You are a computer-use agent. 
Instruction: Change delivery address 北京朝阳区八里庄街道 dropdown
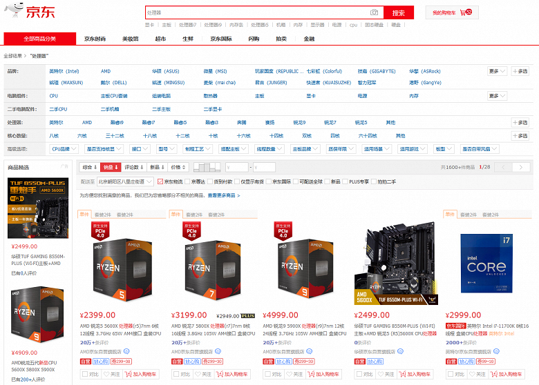click(125, 181)
